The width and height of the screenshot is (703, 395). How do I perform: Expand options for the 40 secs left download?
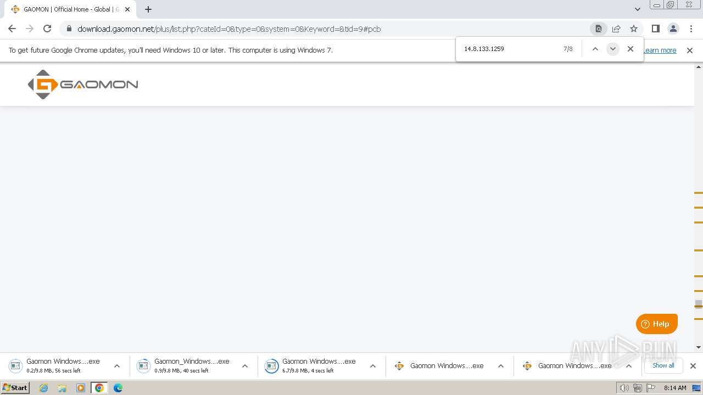tap(245, 366)
